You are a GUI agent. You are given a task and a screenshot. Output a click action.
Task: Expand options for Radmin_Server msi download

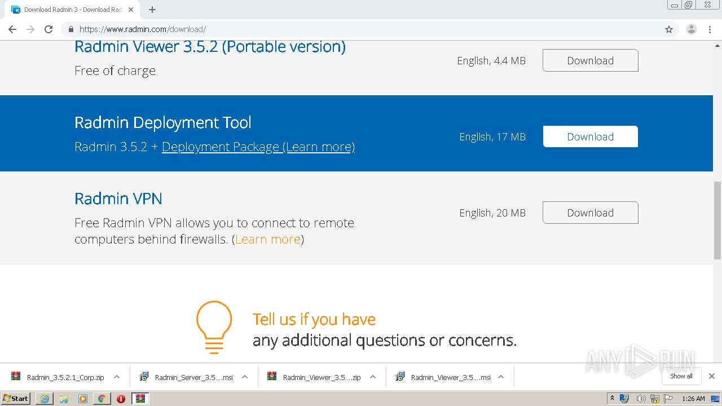[x=245, y=377]
